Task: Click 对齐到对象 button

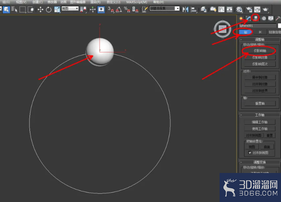Action: pos(260,84)
